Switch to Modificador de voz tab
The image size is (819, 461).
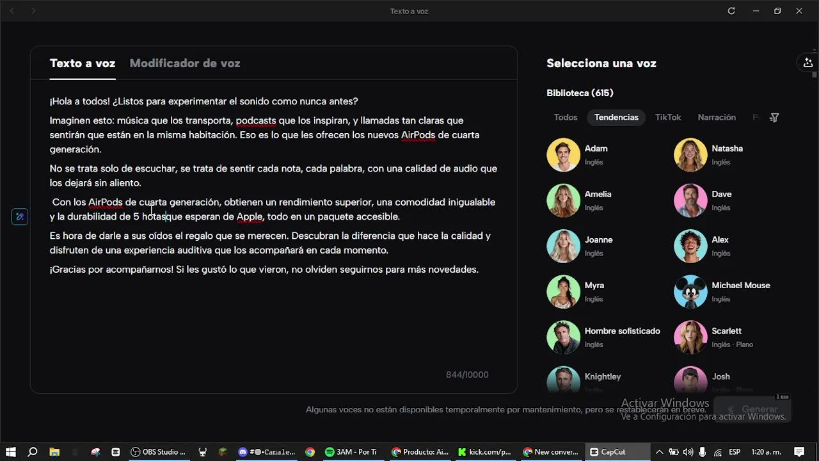tap(185, 63)
